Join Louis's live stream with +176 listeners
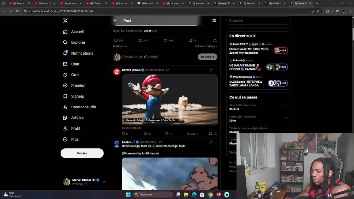The height and width of the screenshot is (199, 354). 281,51
